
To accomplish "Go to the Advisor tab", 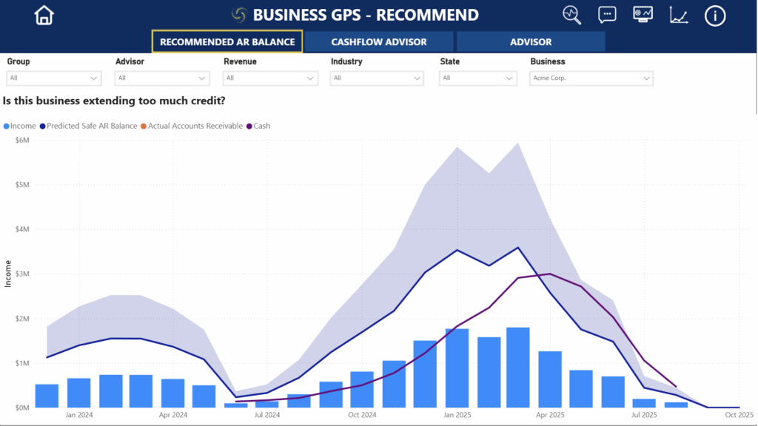I will 531,42.
